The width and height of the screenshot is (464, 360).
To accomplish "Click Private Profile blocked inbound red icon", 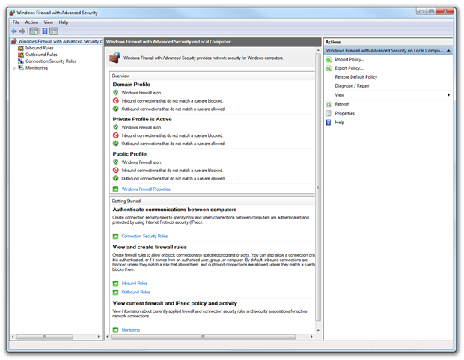I will pyautogui.click(x=116, y=135).
